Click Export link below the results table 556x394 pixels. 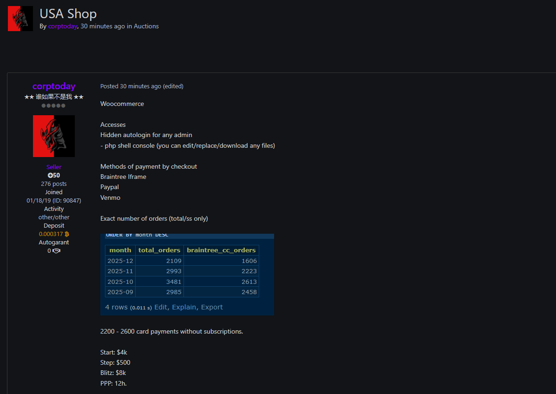212,307
